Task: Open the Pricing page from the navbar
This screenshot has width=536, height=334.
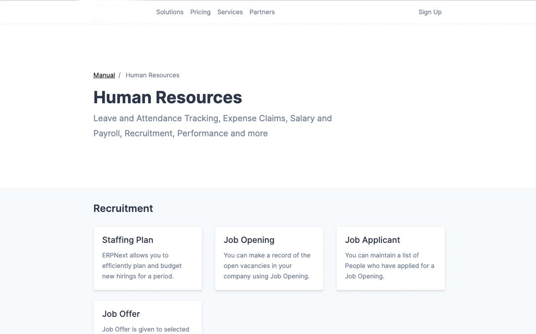Action: coord(200,12)
